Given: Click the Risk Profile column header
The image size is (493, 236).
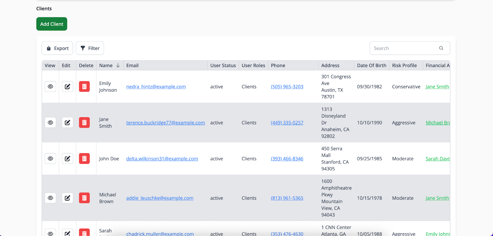Looking at the screenshot, I should (x=404, y=65).
